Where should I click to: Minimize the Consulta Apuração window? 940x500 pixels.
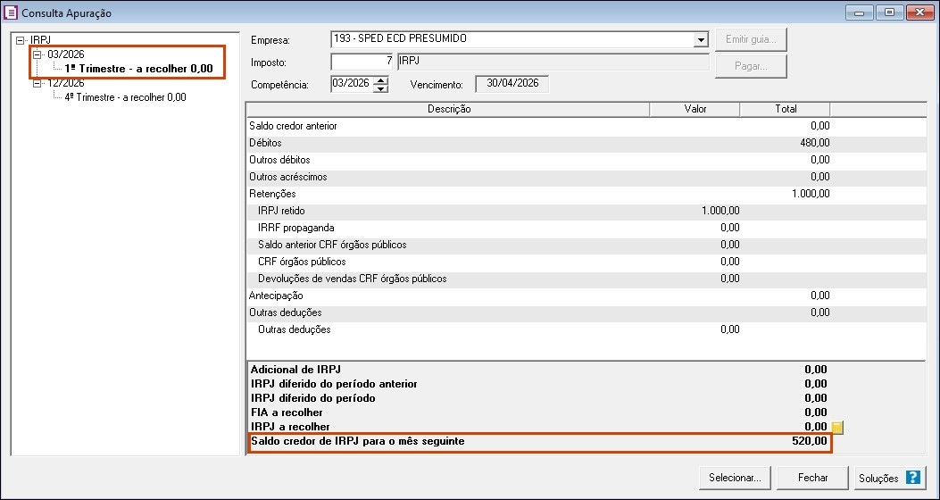pos(859,12)
